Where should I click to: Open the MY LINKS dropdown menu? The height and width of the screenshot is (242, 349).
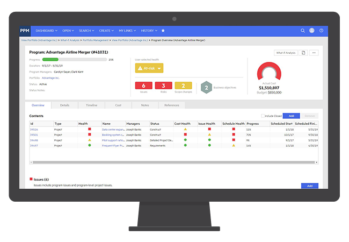click(127, 31)
